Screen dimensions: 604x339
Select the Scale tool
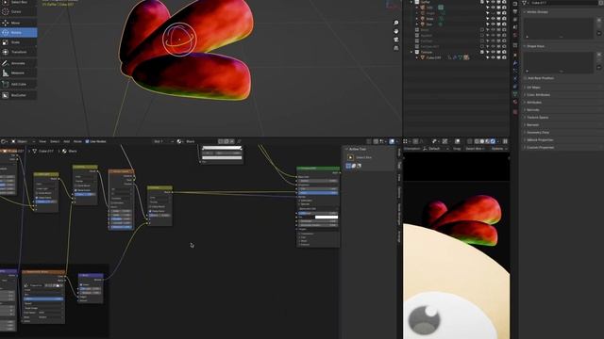(x=18, y=42)
